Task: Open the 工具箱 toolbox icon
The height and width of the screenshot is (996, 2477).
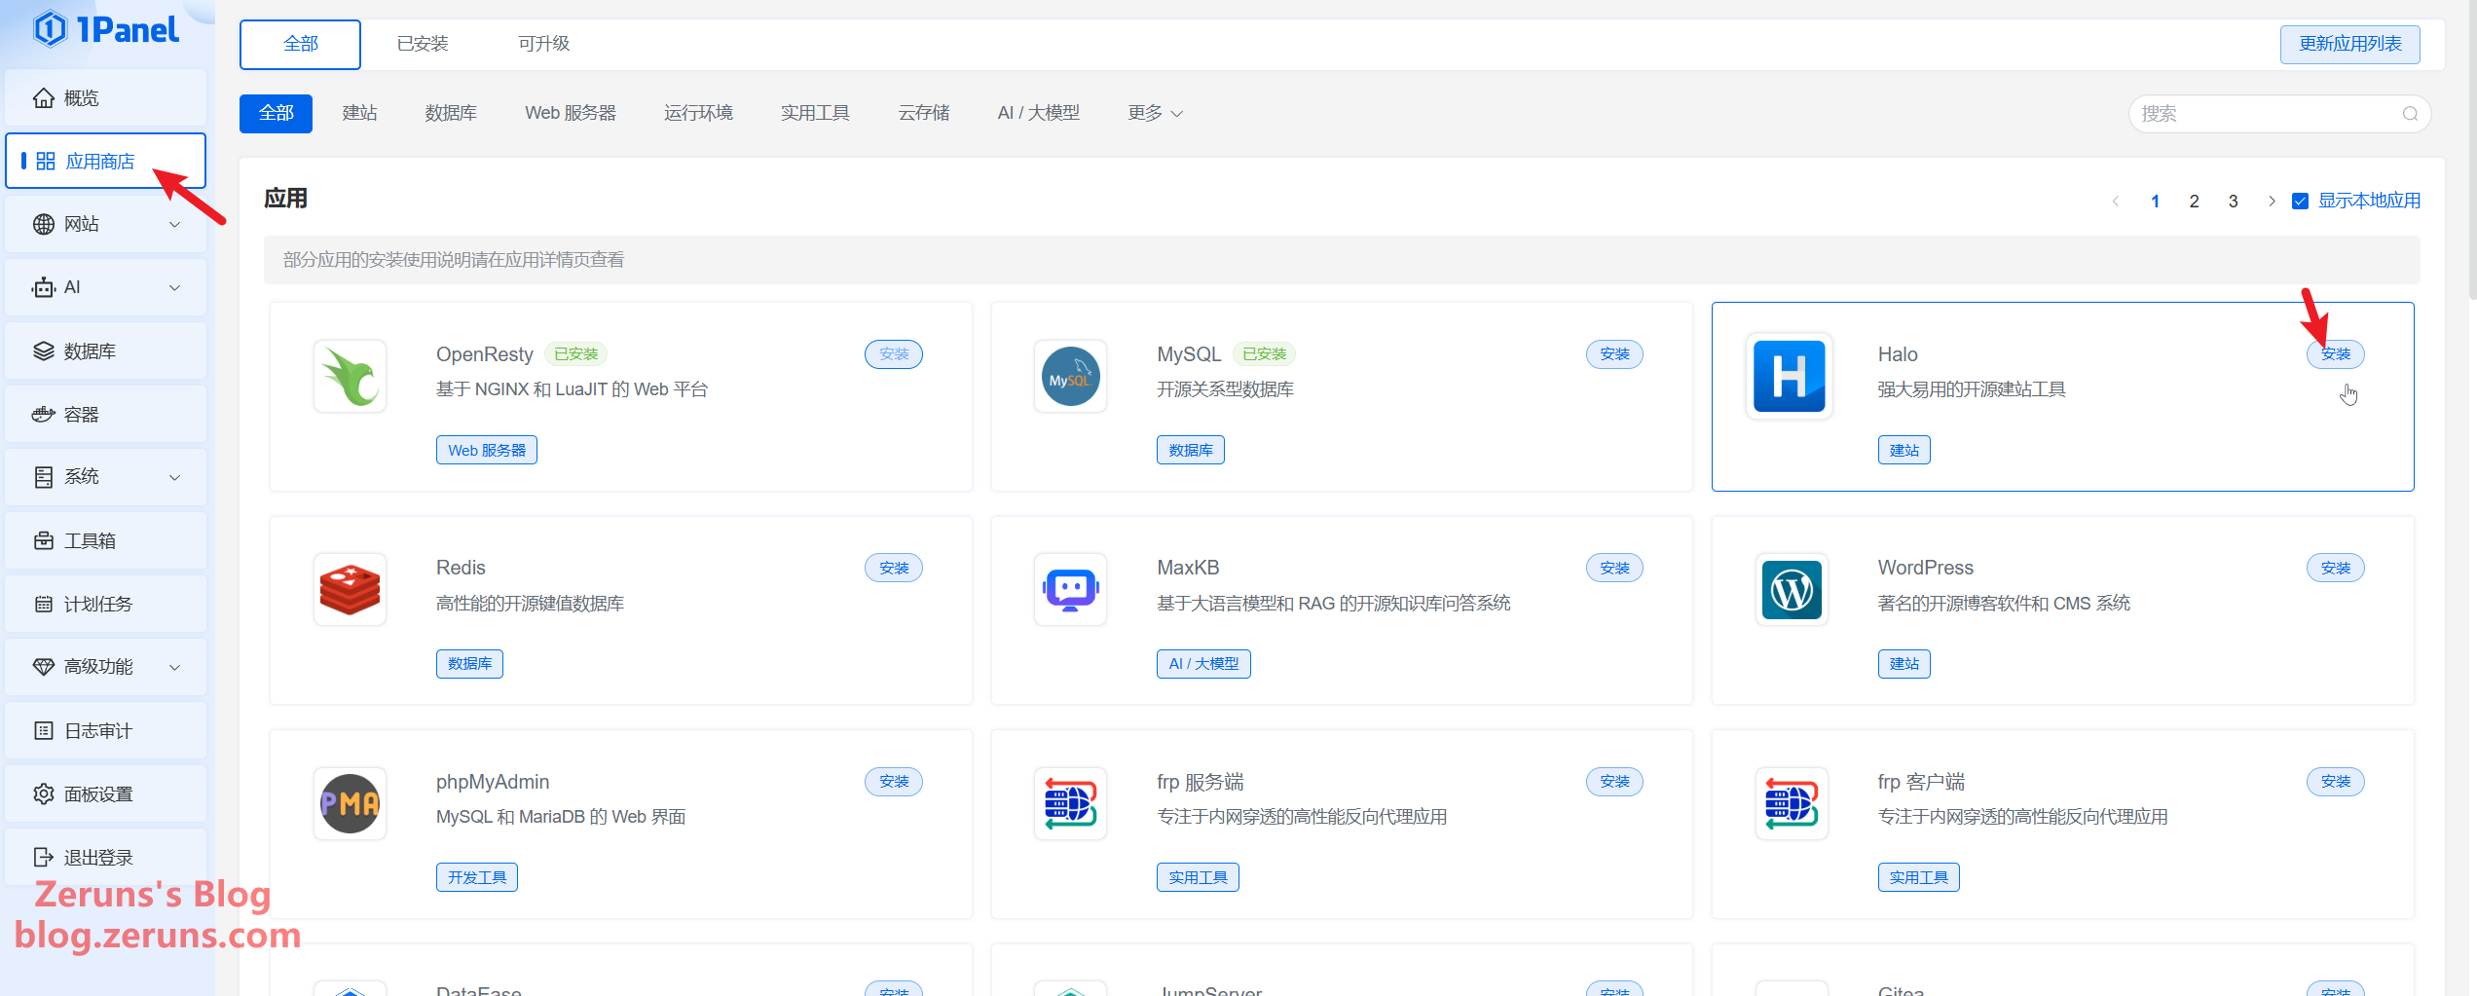Action: point(43,540)
